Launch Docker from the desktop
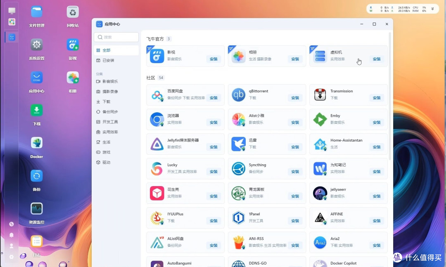Screen dimensions: 446x267 coord(36,143)
